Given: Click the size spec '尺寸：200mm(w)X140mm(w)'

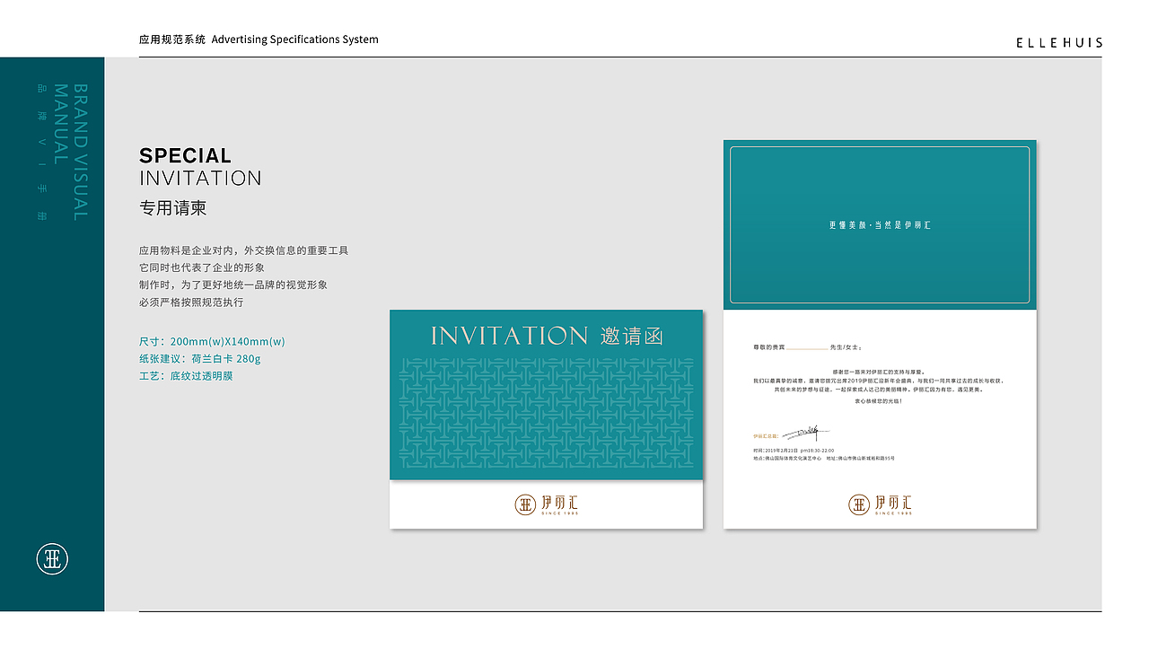Looking at the screenshot, I should tap(212, 342).
